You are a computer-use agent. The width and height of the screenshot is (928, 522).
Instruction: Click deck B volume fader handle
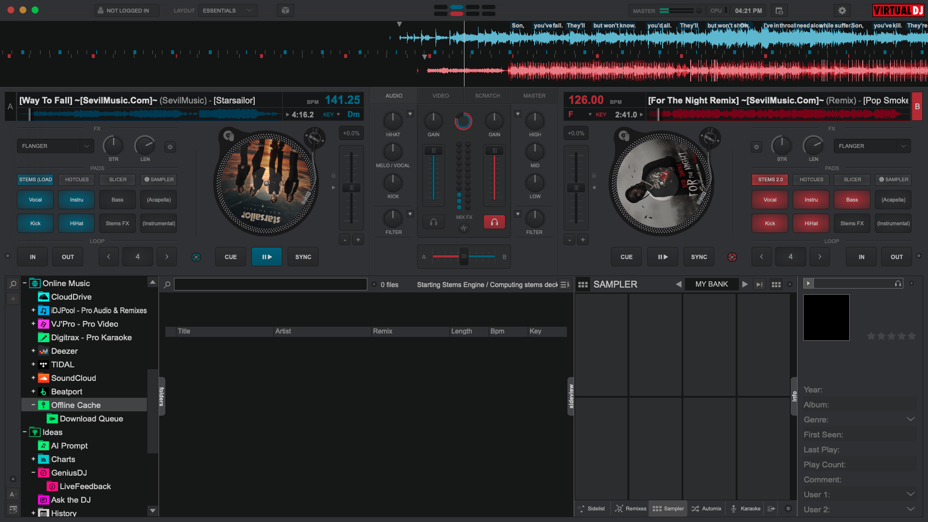tap(494, 151)
